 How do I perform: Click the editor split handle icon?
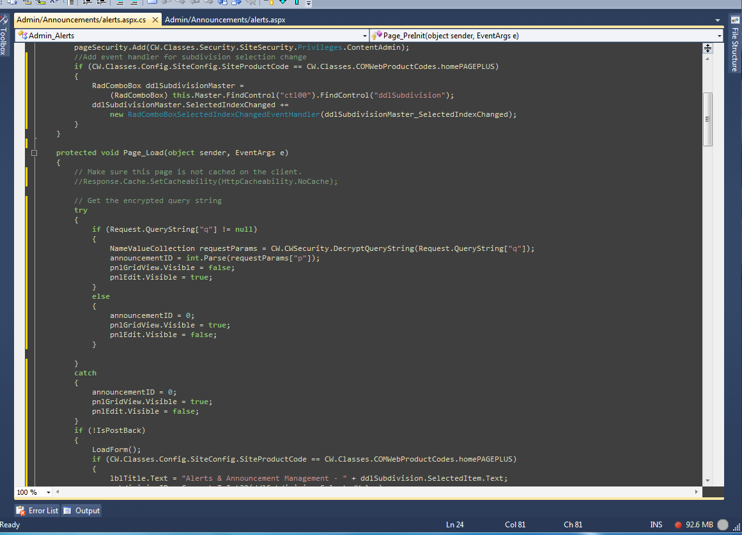(708, 49)
